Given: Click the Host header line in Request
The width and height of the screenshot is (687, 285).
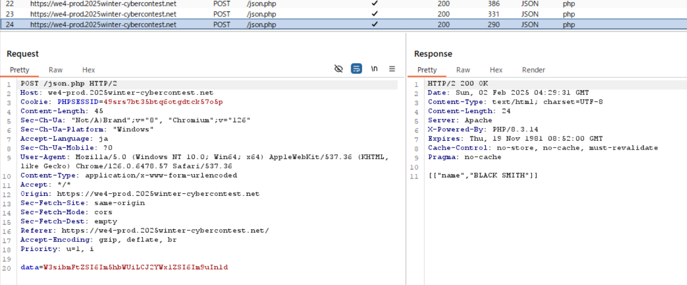Looking at the screenshot, I should pyautogui.click(x=117, y=93).
